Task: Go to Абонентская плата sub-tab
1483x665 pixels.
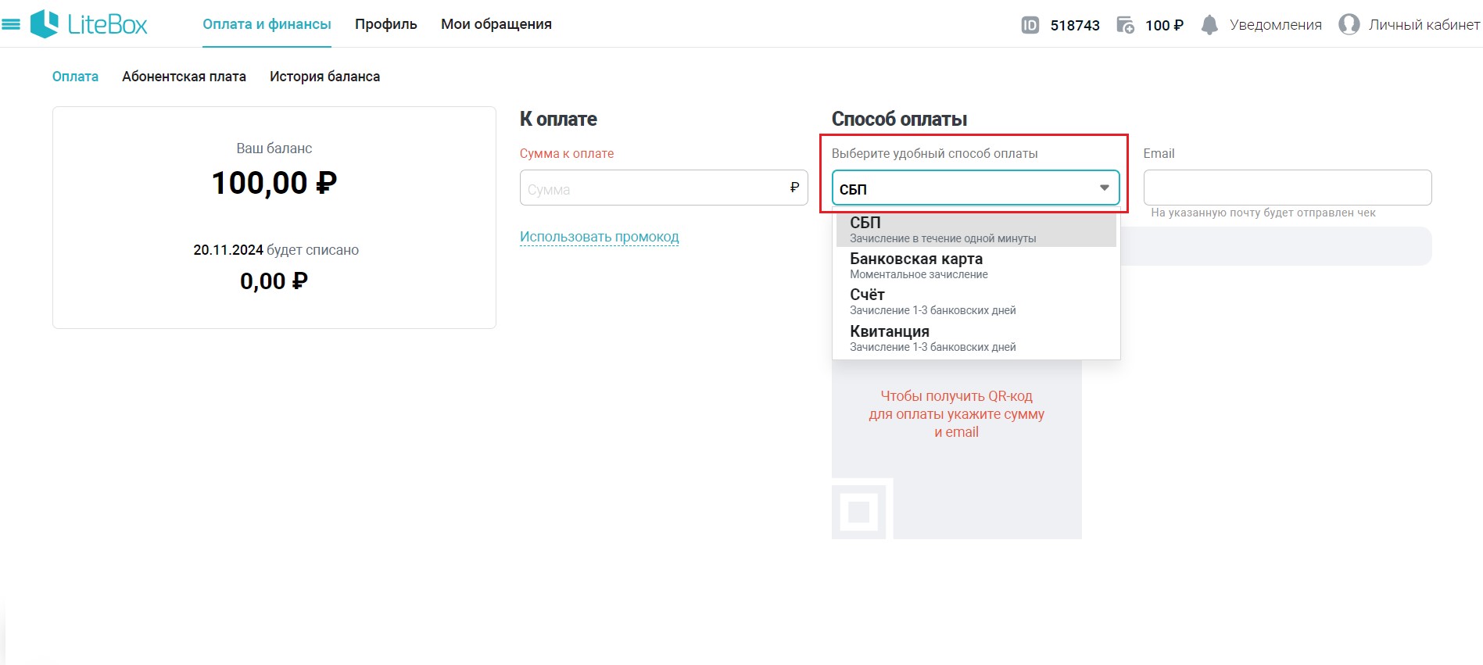Action: pyautogui.click(x=184, y=77)
